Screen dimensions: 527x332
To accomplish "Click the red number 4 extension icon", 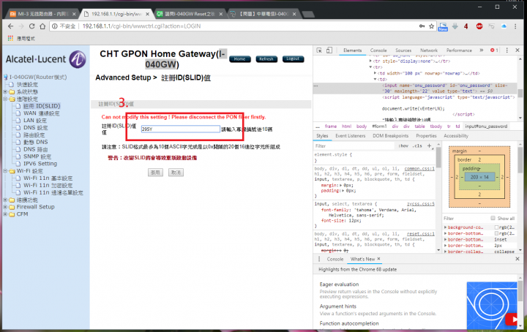I will (466, 26).
